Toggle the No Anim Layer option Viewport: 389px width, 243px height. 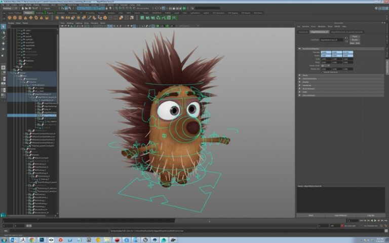(x=351, y=226)
